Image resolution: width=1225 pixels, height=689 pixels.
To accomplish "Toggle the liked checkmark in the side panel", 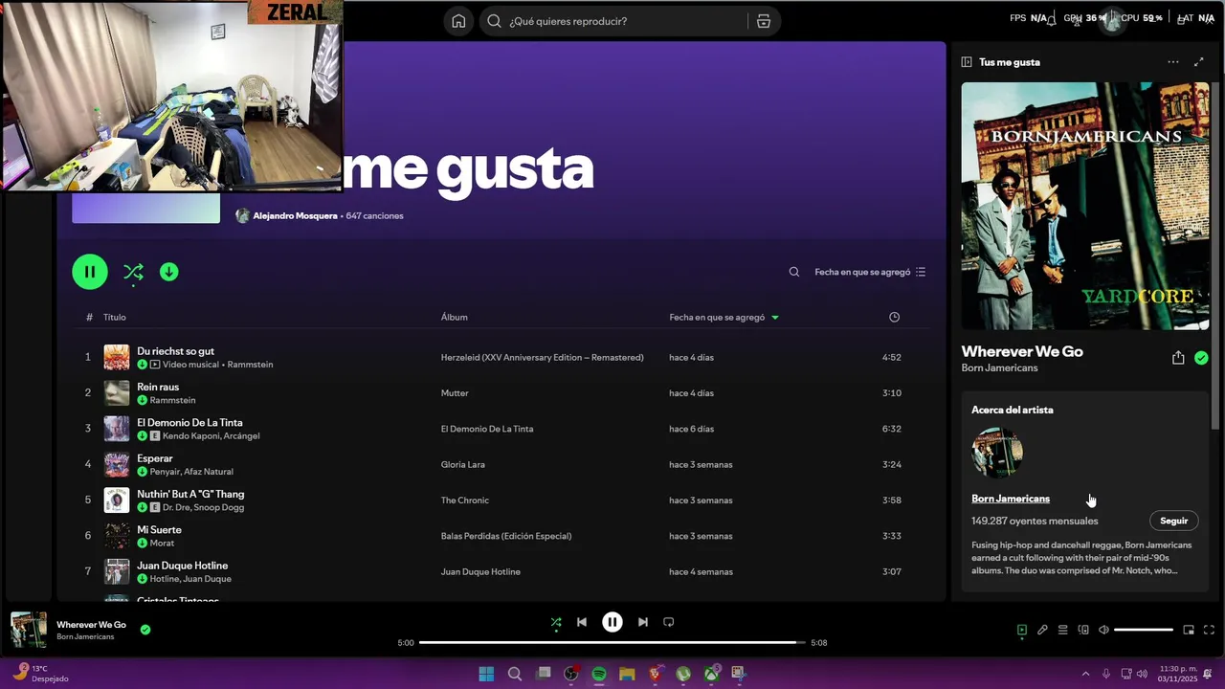I will point(1201,358).
